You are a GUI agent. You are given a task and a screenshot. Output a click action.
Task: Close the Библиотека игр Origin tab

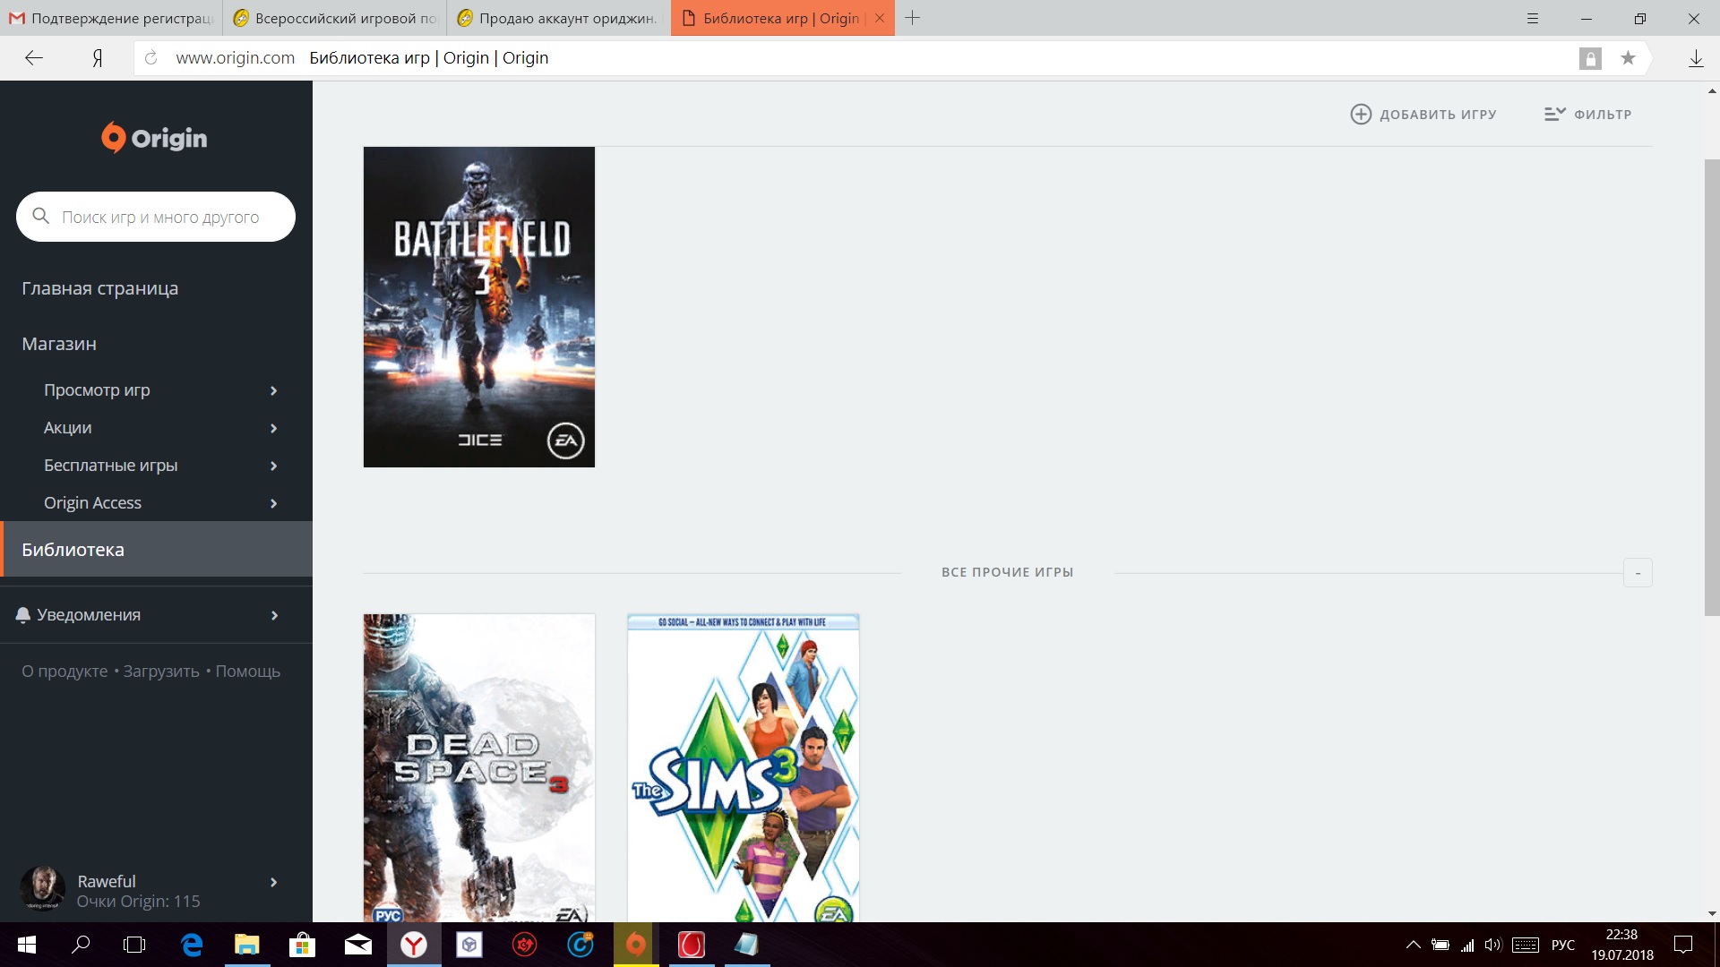coord(880,18)
